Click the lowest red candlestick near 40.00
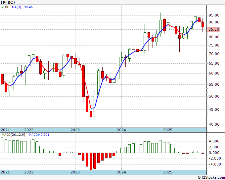The height and width of the screenshot is (180, 225). 91,114
